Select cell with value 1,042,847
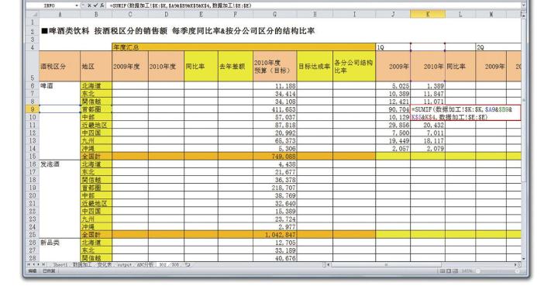 (x=274, y=235)
